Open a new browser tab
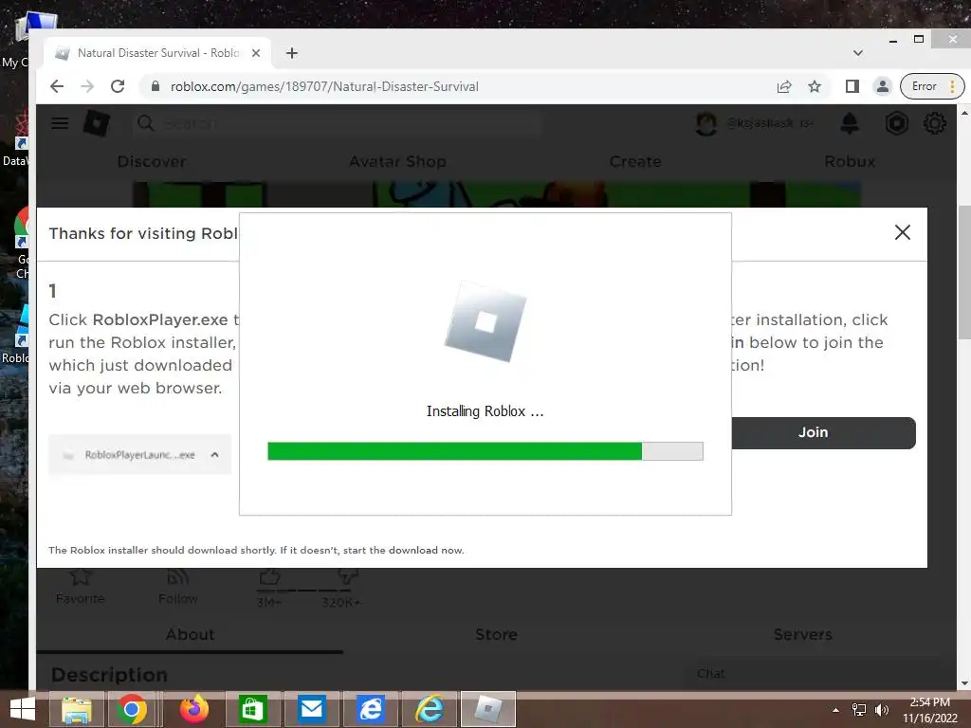The width and height of the screenshot is (971, 728). pos(292,53)
